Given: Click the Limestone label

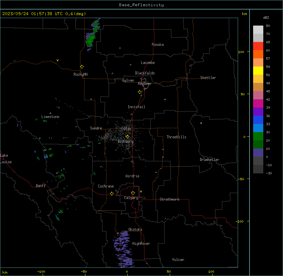Looking at the screenshot, I should (x=50, y=117).
